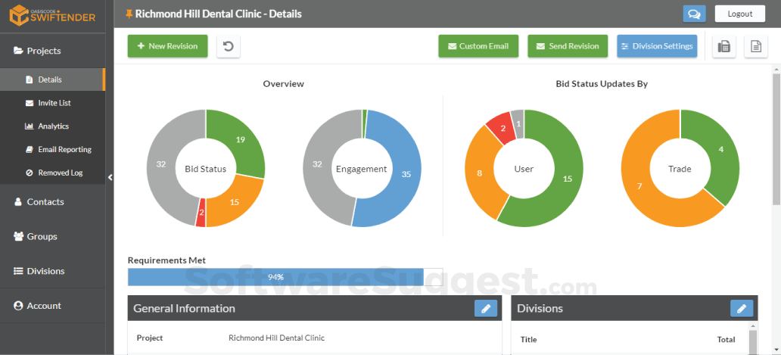This screenshot has height=355, width=781.
Task: Edit Divisions with pencil icon
Action: click(x=742, y=308)
